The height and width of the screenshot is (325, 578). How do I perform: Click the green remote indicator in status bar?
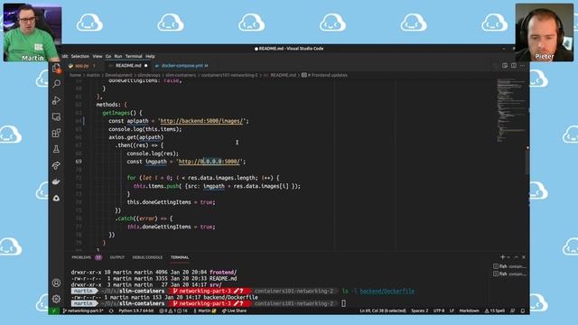(54, 311)
